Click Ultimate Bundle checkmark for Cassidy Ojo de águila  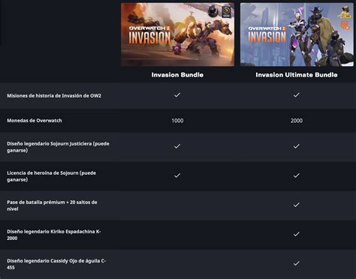297,263
